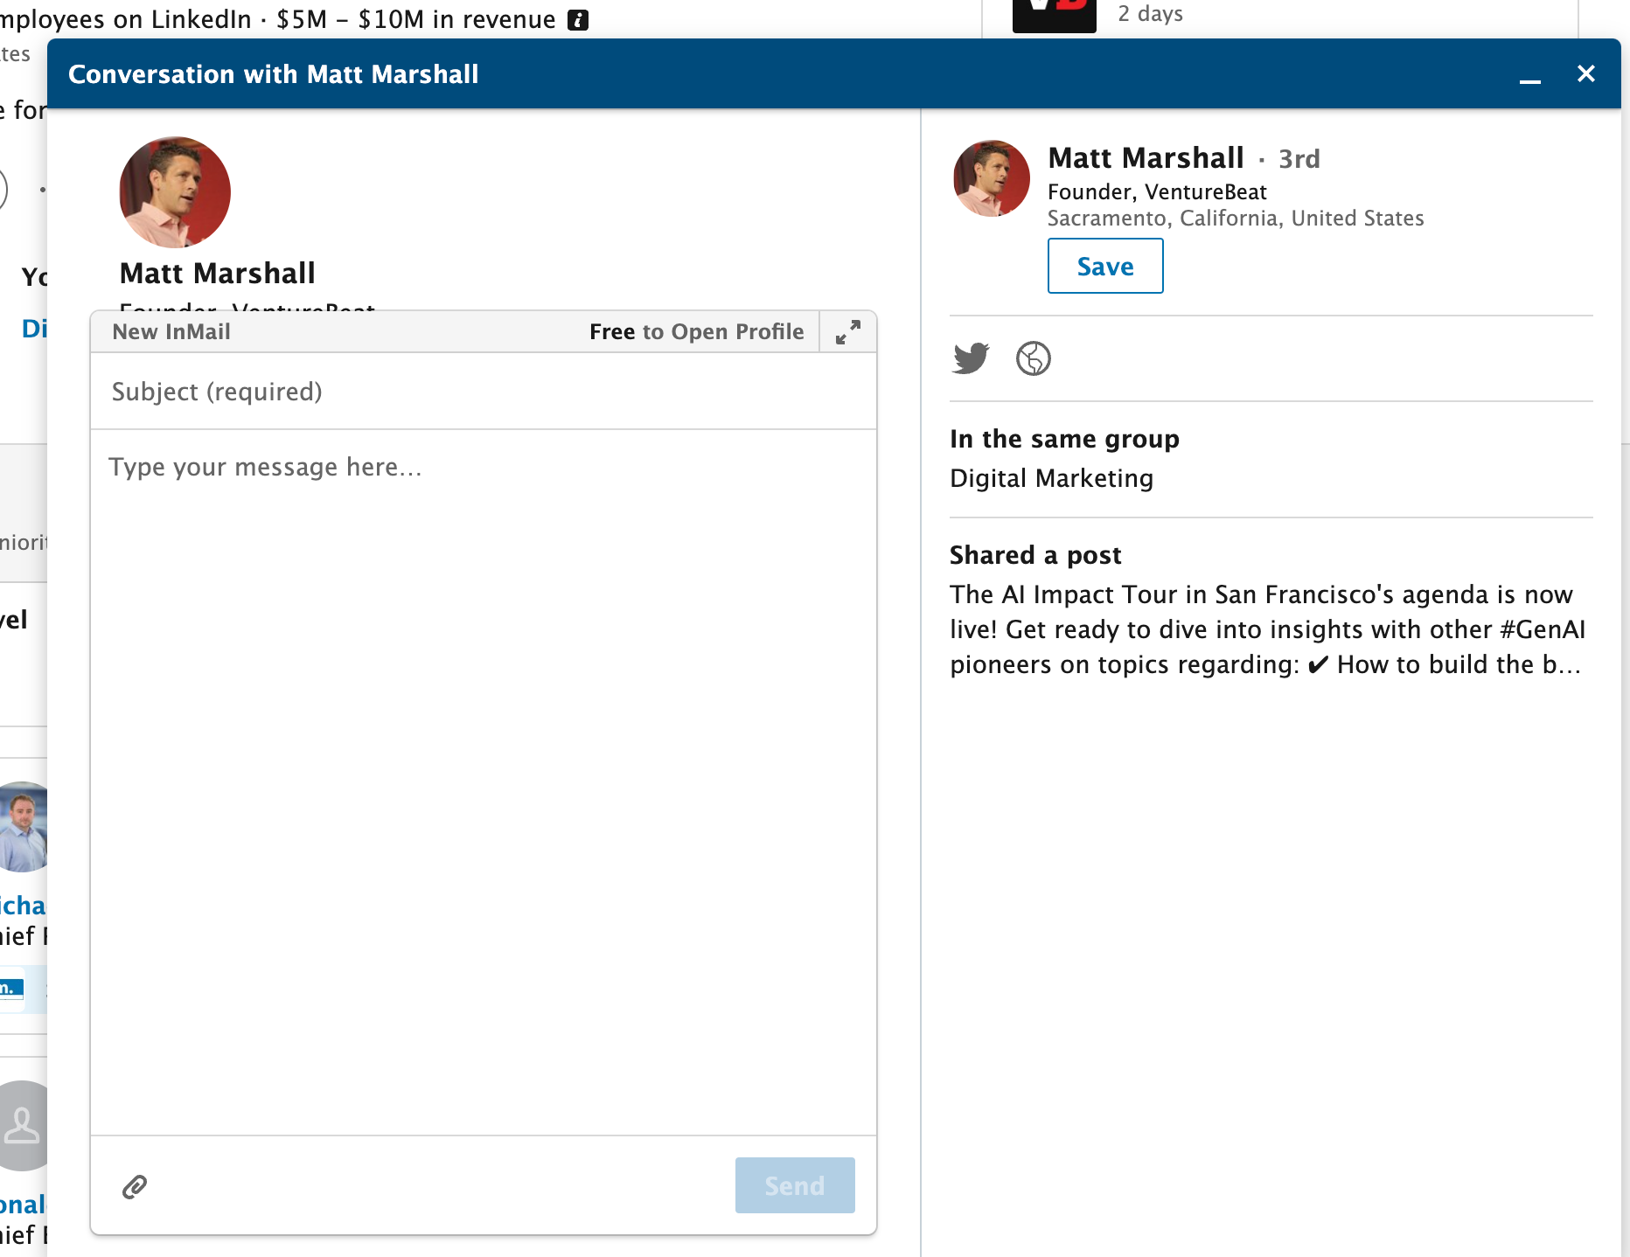Click the VentureBeat logo thumbnail in background
Image resolution: width=1630 pixels, height=1257 pixels.
coord(1054,15)
